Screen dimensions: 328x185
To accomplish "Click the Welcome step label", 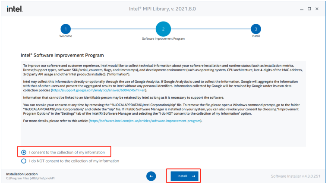I will (x=66, y=36).
